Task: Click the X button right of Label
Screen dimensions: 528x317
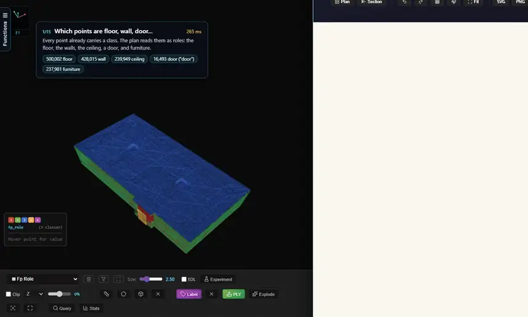Action: [x=211, y=294]
